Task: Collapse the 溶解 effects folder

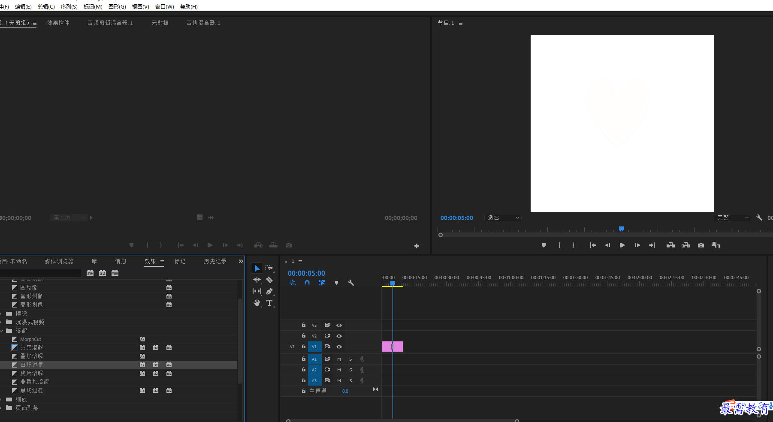Action: [2, 331]
